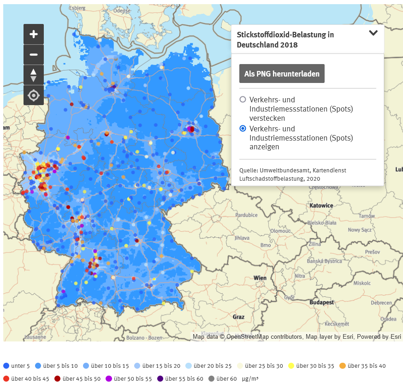Click the Budapest city label on map
Image resolution: width=403 pixels, height=383 pixels.
click(x=322, y=302)
